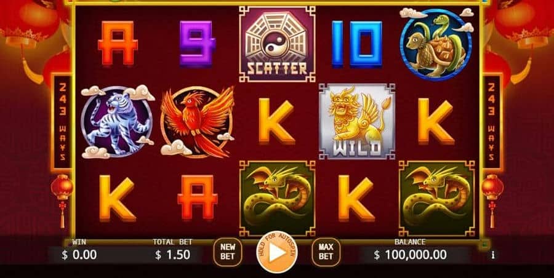Click the orange A in the bottom row
This screenshot has height=278, width=554.
pos(197,197)
